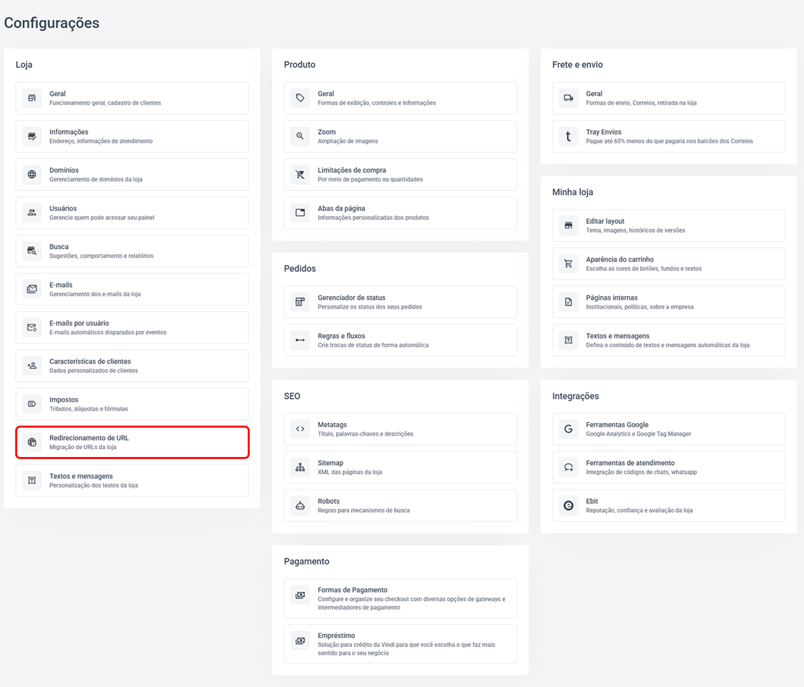Click 'Dados personalizados de clientes' text
Viewport: 804px width, 687px height.
point(93,371)
